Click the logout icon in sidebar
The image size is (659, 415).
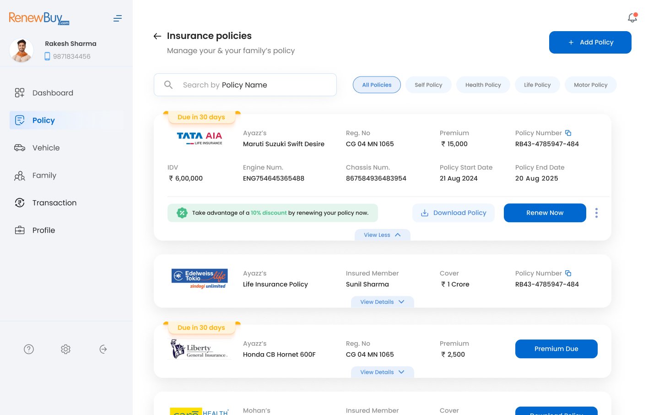(x=103, y=349)
